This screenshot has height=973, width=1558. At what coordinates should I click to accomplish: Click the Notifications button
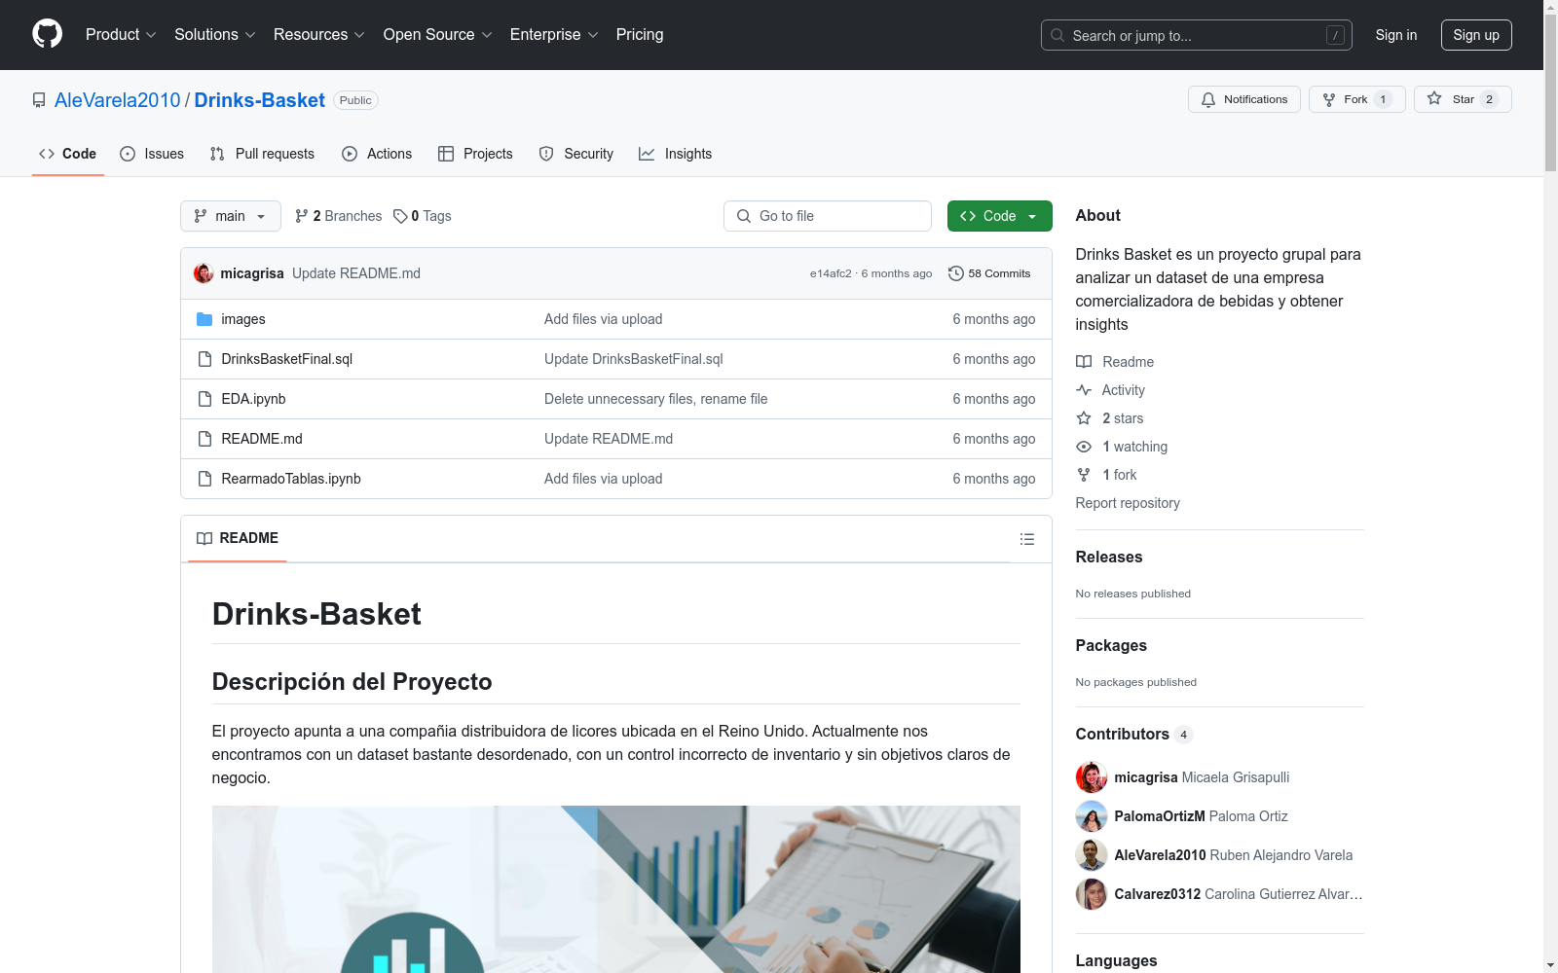pos(1244,99)
